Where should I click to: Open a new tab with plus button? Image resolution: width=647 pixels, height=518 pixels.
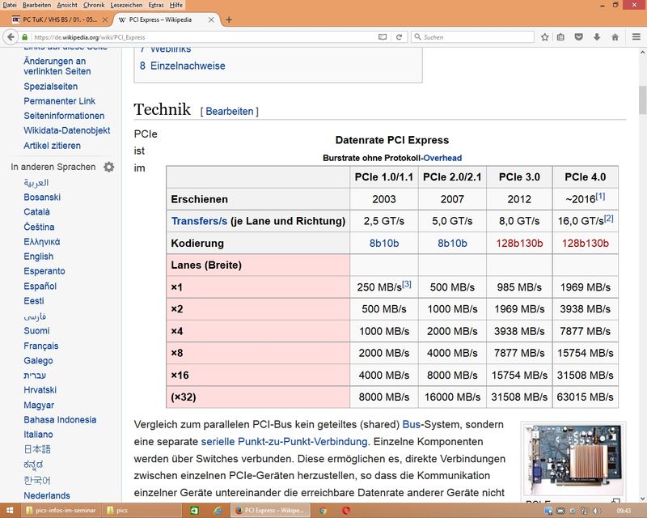(x=228, y=19)
